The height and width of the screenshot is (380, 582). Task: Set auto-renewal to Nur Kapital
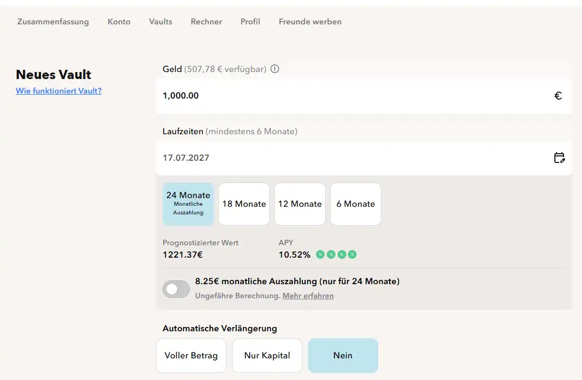click(x=267, y=355)
